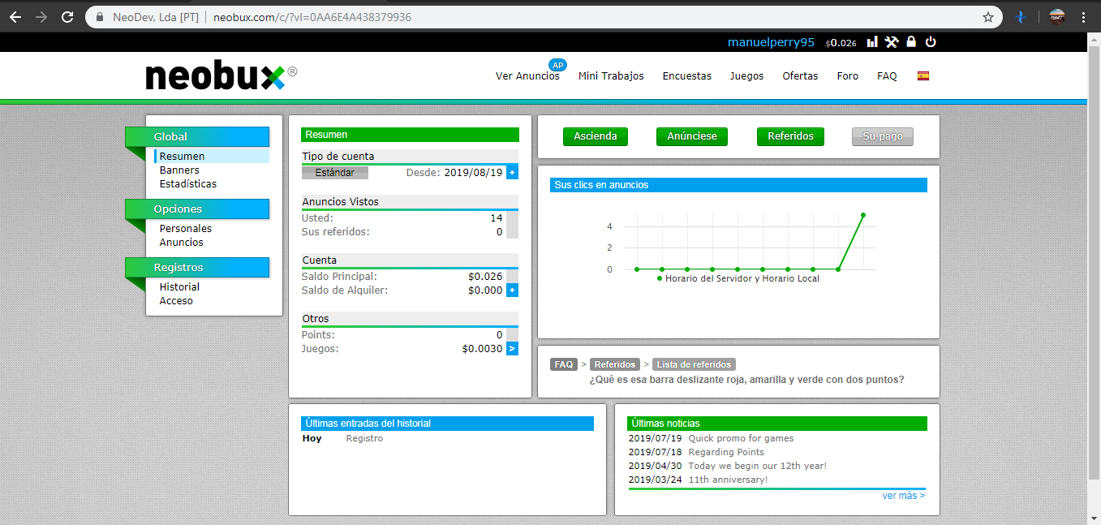Open Mini Trabajos in the top menu

click(611, 76)
